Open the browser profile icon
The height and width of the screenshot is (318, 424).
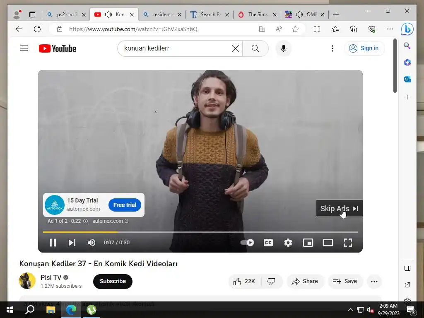(17, 14)
